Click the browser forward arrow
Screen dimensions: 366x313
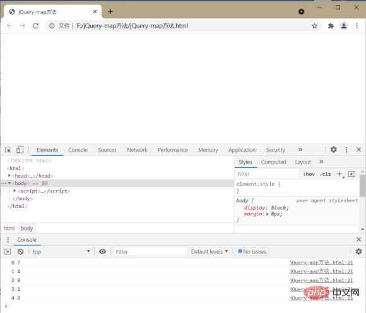[23, 26]
